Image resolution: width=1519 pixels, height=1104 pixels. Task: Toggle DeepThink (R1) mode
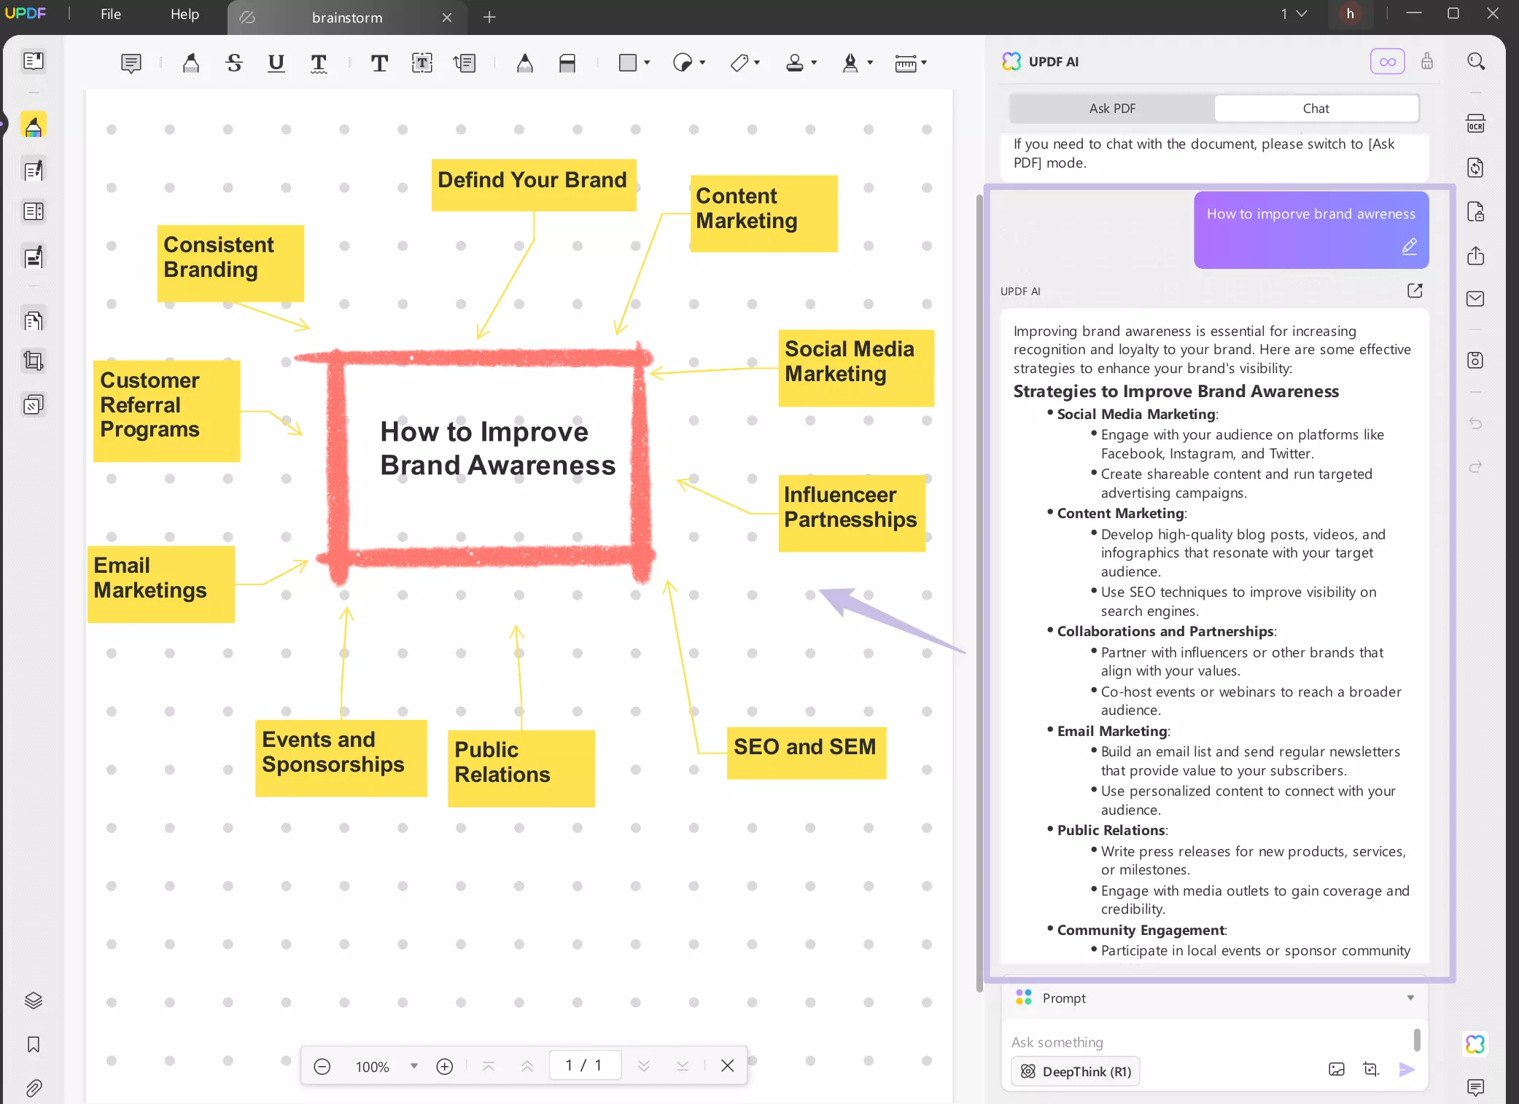pyautogui.click(x=1076, y=1071)
